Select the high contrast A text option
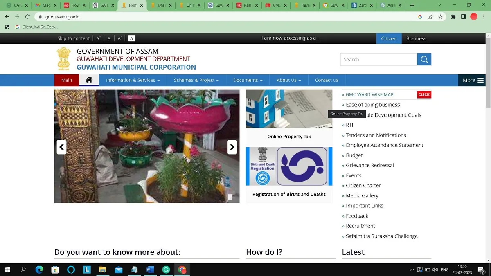The width and height of the screenshot is (491, 276). [x=131, y=38]
